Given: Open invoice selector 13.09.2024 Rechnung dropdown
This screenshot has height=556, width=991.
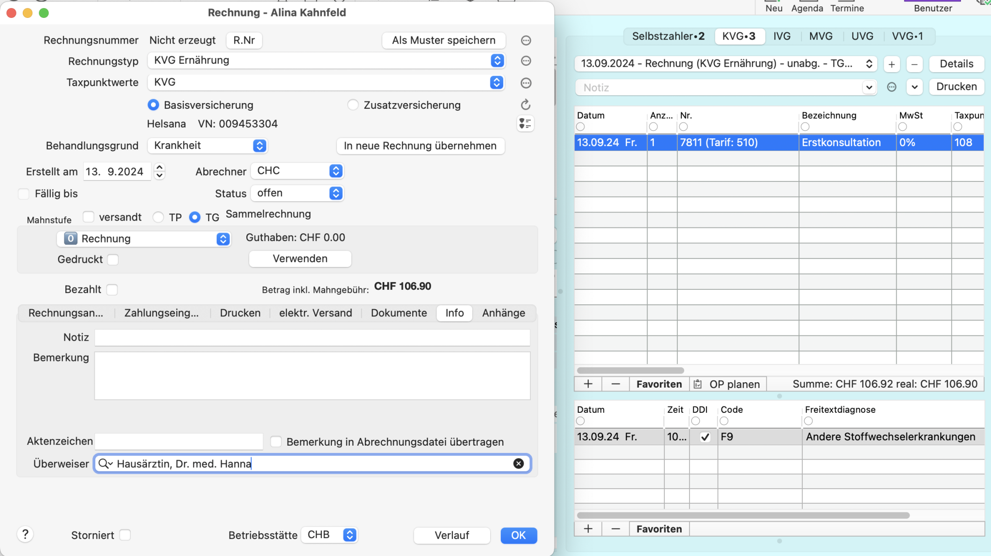Looking at the screenshot, I should [726, 64].
